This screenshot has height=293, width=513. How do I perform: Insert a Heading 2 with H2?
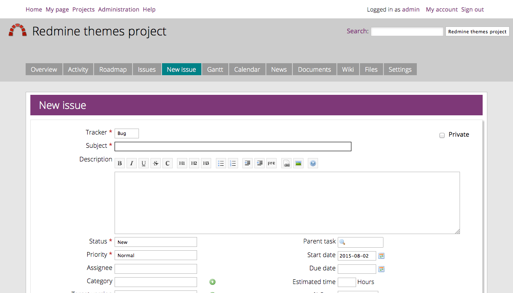coord(194,163)
